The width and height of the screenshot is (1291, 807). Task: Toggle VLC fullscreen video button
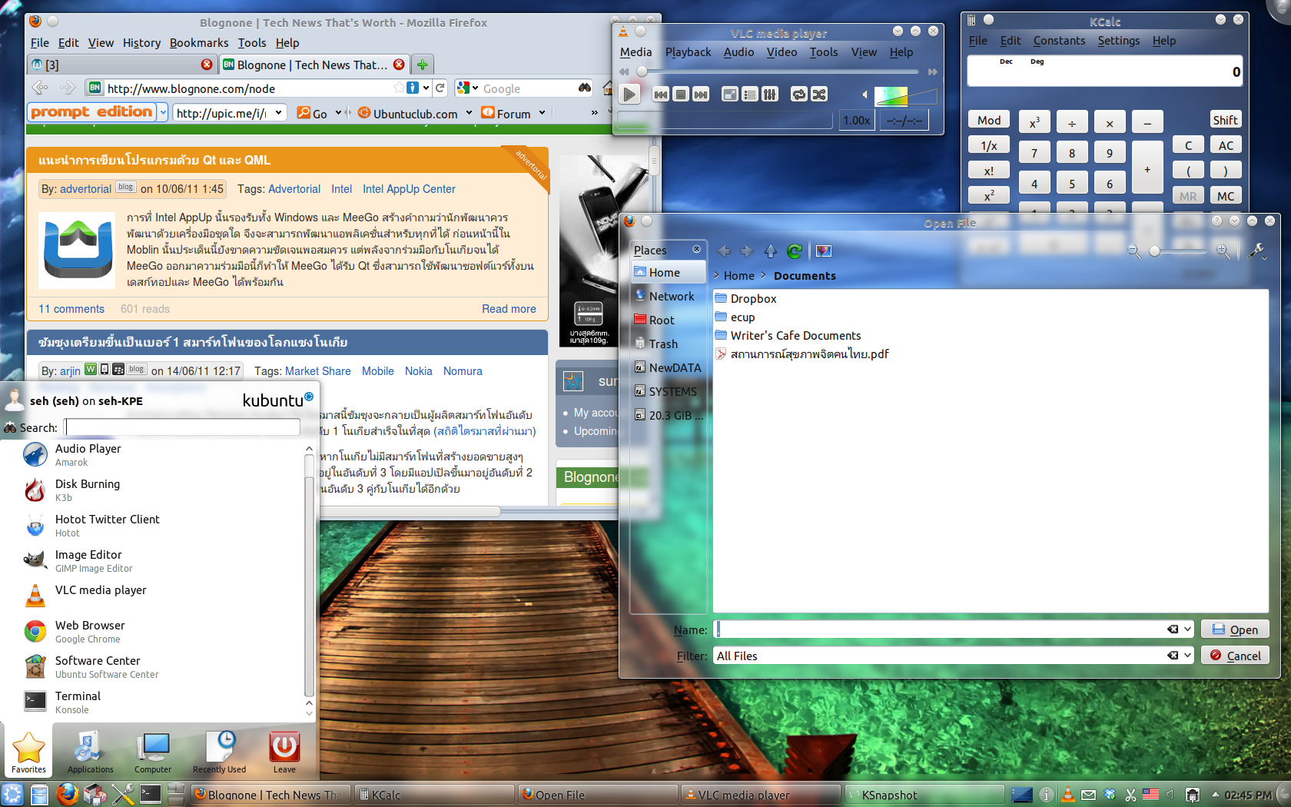point(730,95)
